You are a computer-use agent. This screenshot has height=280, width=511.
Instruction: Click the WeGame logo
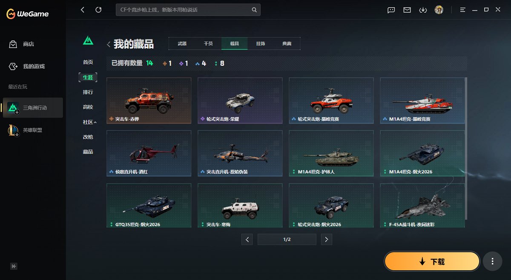click(x=26, y=13)
